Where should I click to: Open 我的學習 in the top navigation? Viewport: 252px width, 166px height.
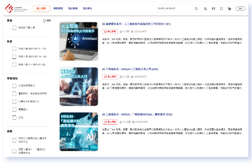tap(73, 9)
